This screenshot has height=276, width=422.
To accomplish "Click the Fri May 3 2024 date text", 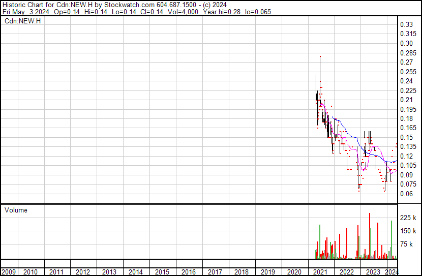I will (25, 12).
